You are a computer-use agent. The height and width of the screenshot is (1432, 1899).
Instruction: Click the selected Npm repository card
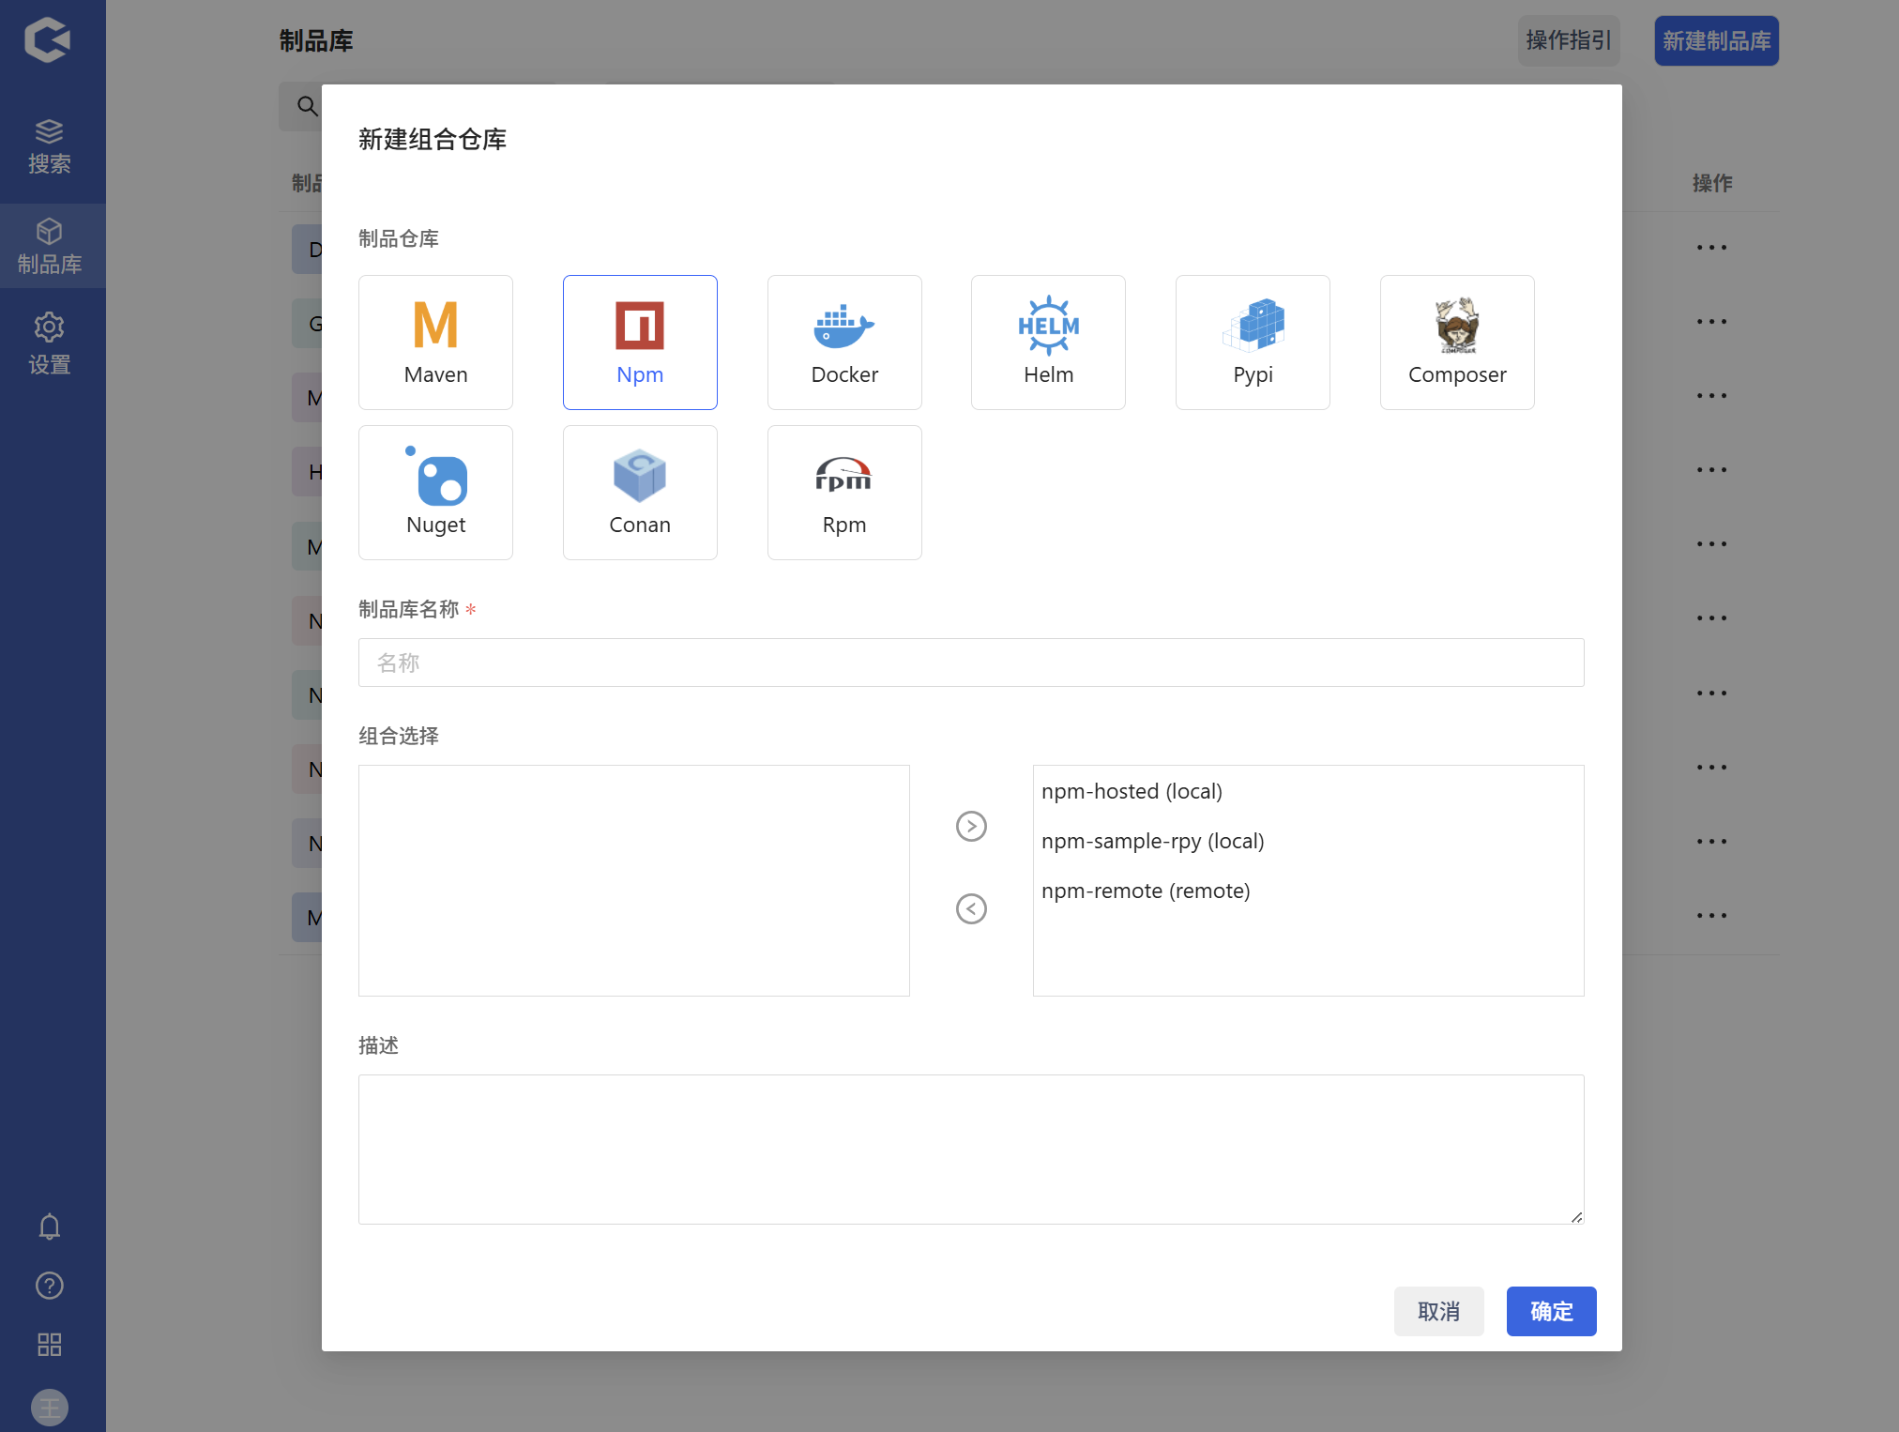pyautogui.click(x=640, y=343)
